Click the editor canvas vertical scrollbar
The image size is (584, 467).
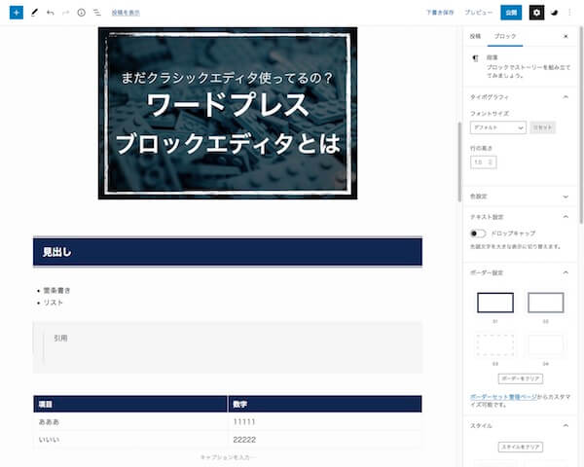tap(459, 162)
